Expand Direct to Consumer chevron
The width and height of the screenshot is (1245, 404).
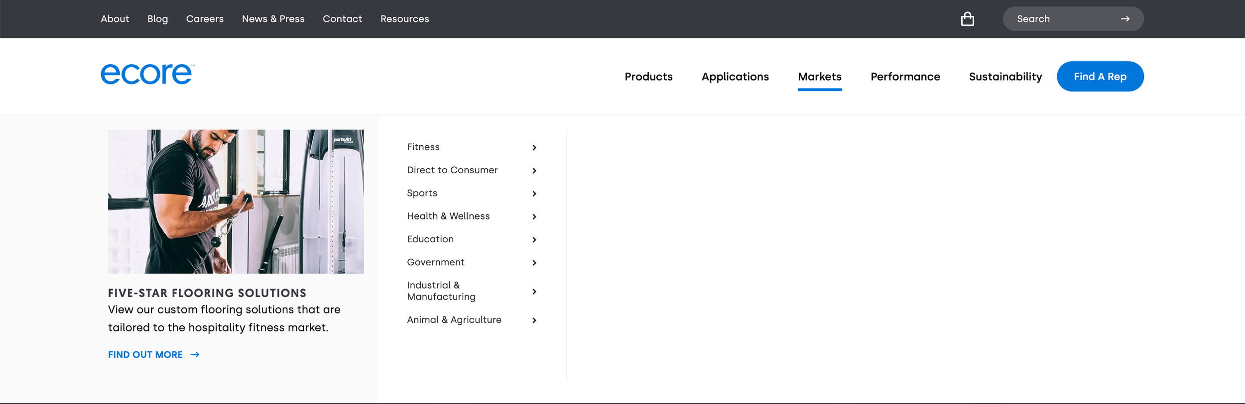pyautogui.click(x=534, y=171)
